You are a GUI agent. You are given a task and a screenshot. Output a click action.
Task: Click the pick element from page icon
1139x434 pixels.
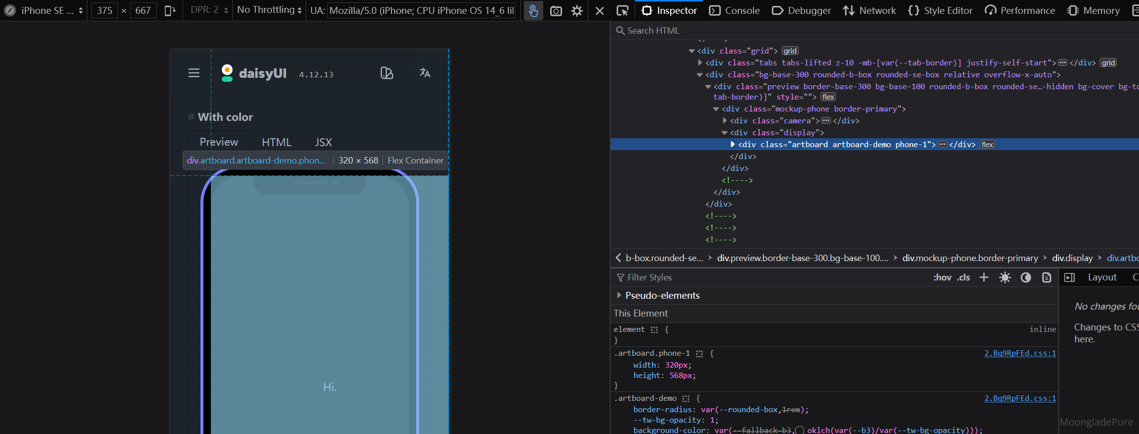tap(622, 10)
